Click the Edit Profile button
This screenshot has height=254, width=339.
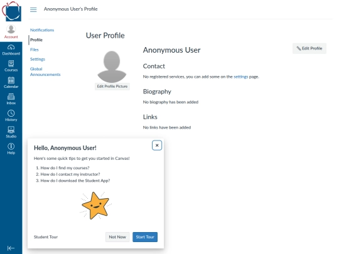click(x=309, y=48)
